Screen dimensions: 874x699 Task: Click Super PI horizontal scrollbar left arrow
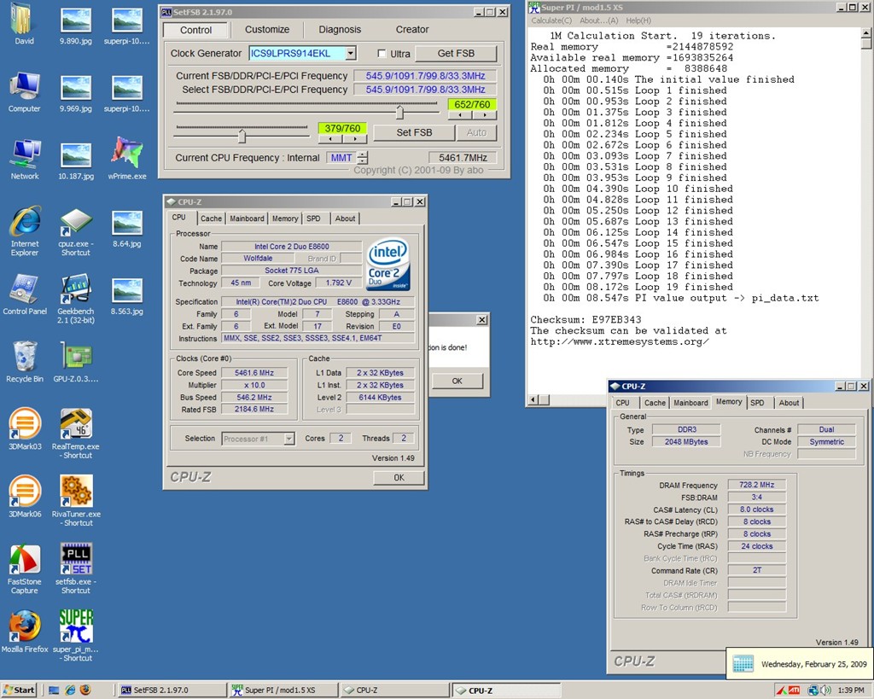[533, 399]
